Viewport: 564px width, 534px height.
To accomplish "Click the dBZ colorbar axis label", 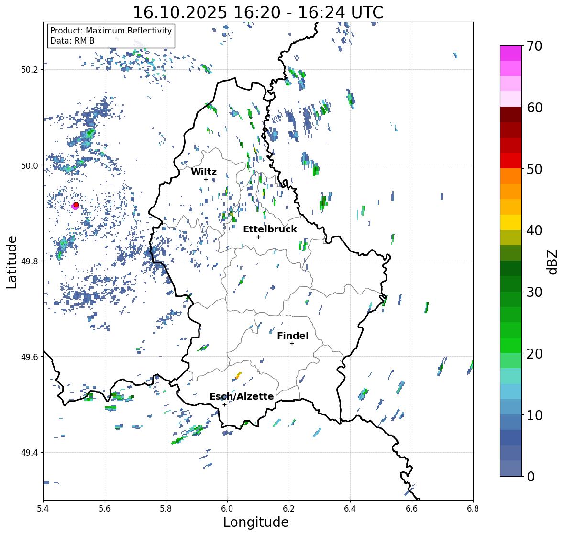I will [x=553, y=261].
